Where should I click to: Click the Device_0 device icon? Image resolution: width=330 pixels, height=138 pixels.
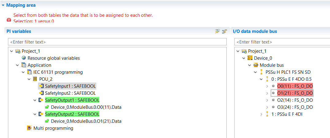click(x=250, y=58)
